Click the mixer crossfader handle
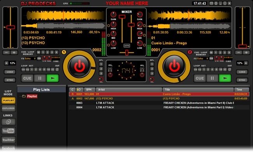Screen dimensions: 253x152 click(127, 52)
